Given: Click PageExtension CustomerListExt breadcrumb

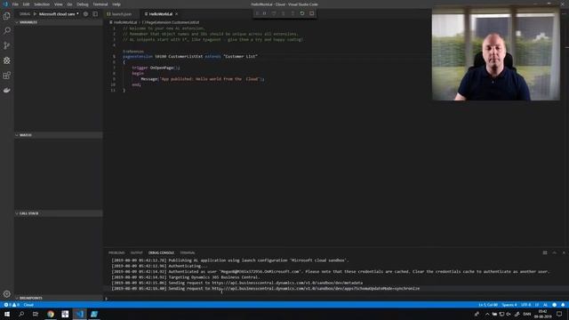Looking at the screenshot, I should coord(171,22).
